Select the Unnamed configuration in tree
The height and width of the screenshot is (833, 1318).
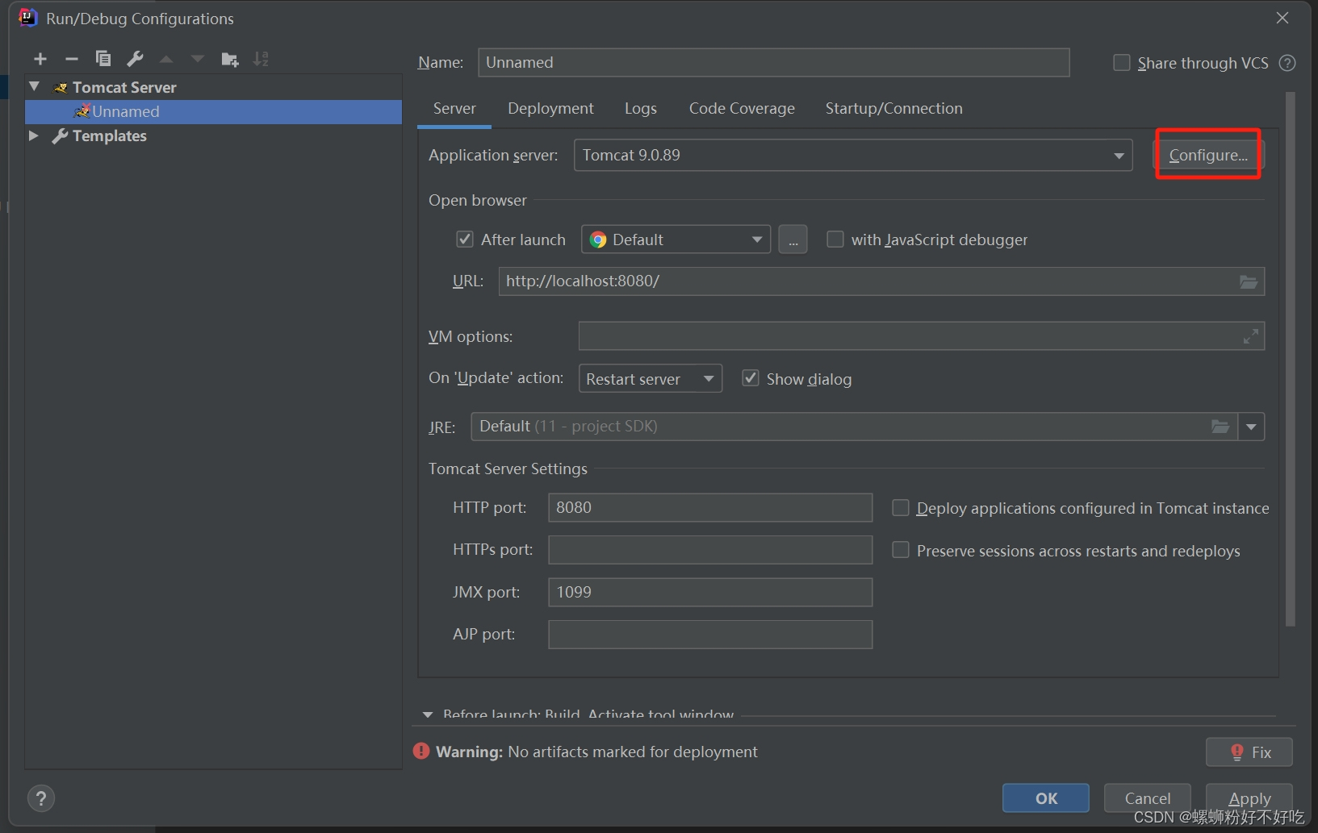(x=213, y=111)
